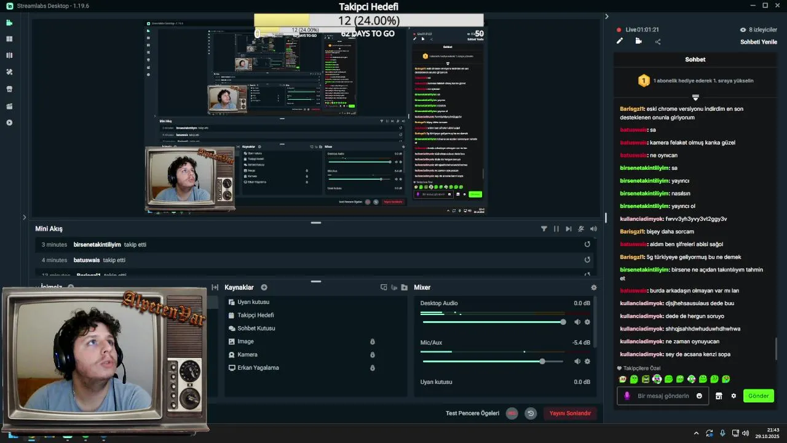Open chat settings gear
The width and height of the screenshot is (787, 443).
tap(734, 396)
